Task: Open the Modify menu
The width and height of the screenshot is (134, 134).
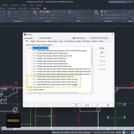Action: (5, 5)
